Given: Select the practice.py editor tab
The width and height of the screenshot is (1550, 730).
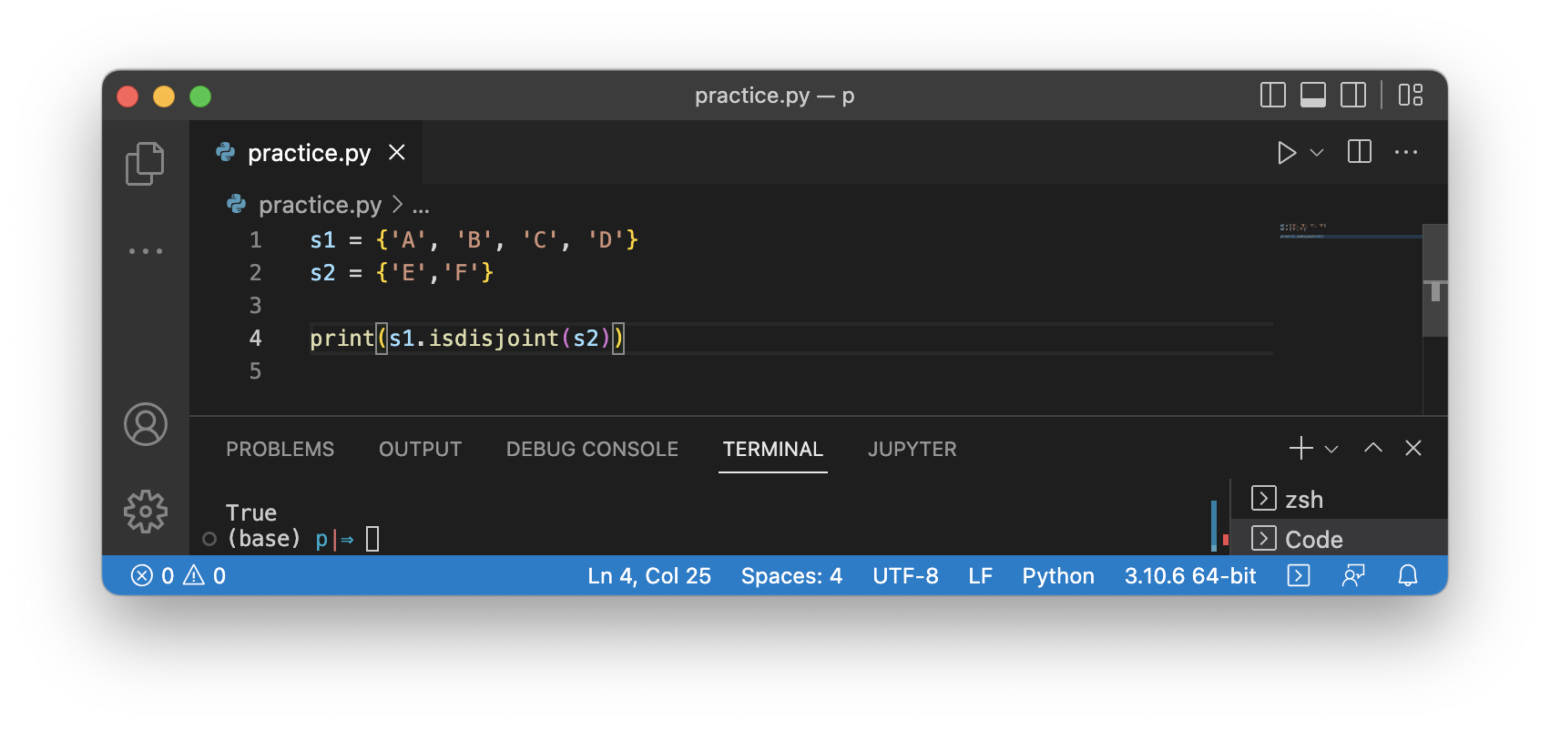Looking at the screenshot, I should pos(306,152).
